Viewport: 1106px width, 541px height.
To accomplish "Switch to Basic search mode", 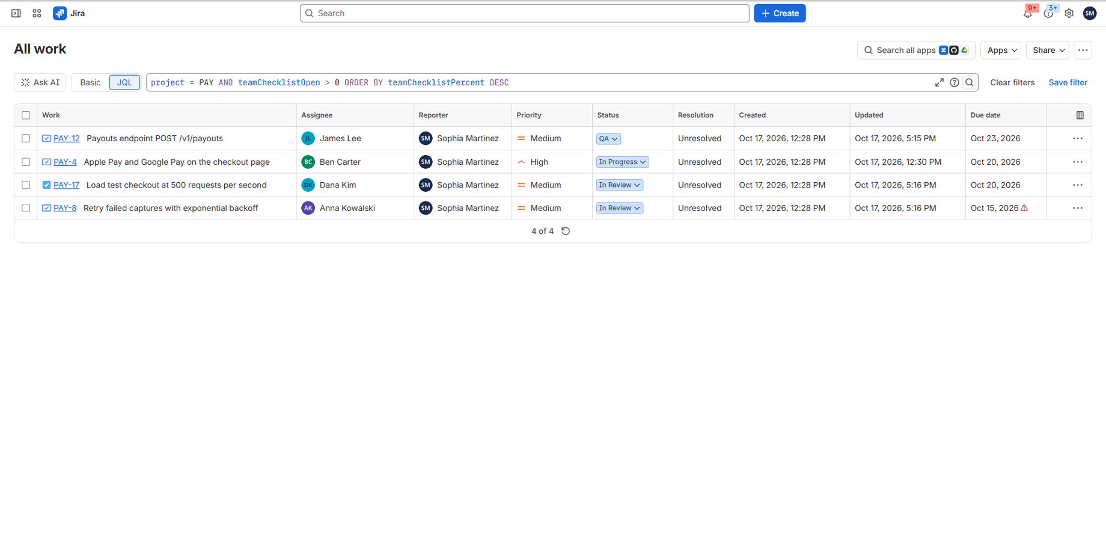I will [90, 82].
